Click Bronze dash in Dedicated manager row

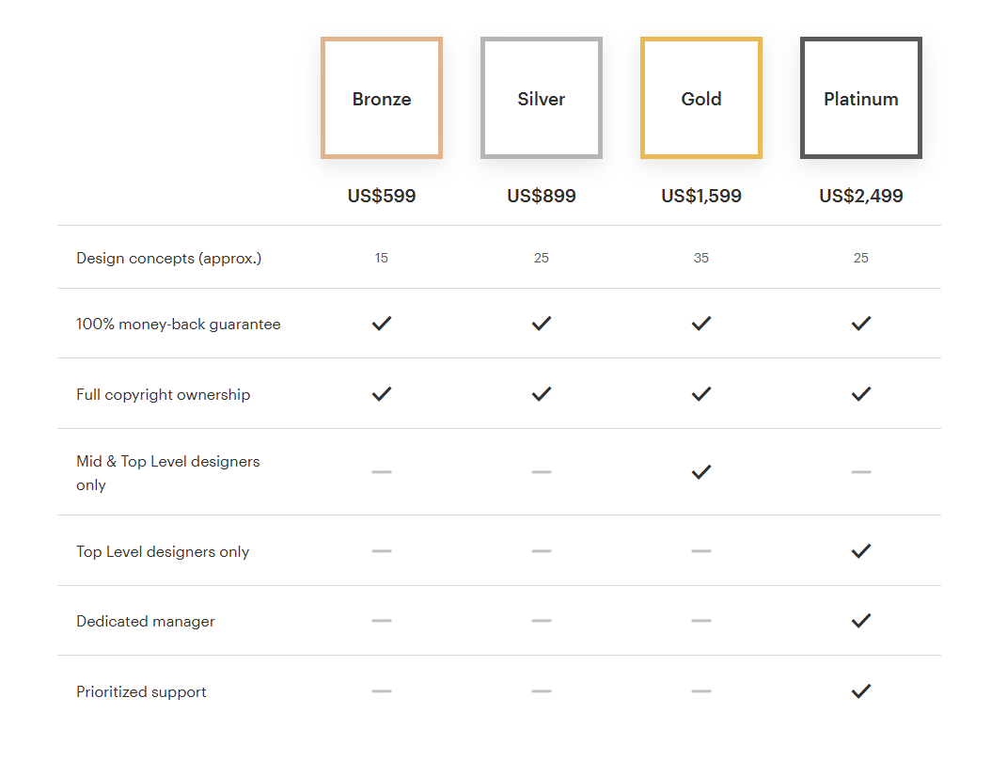click(382, 621)
